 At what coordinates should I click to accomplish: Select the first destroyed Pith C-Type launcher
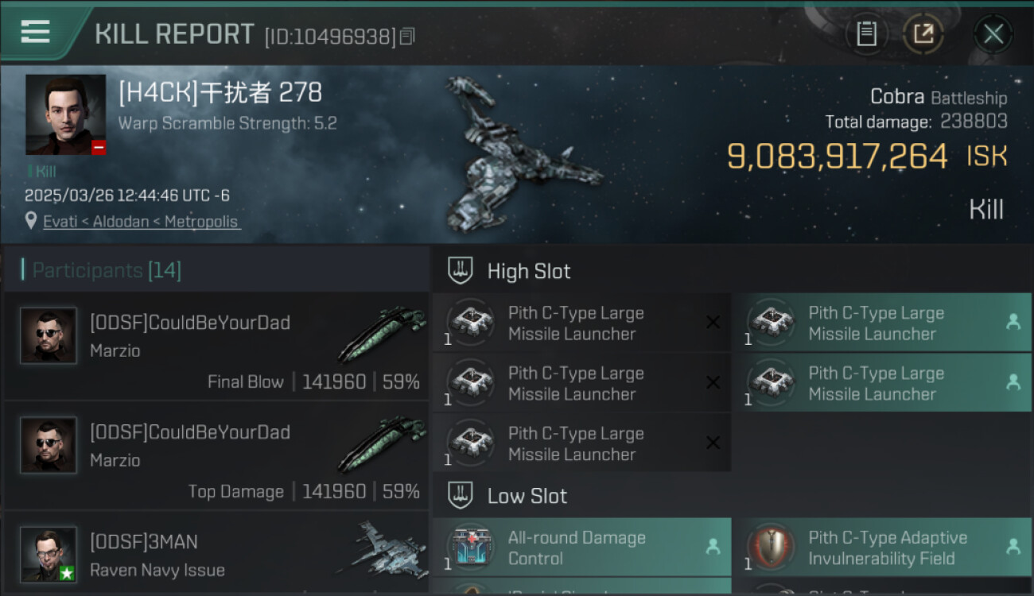coord(582,323)
